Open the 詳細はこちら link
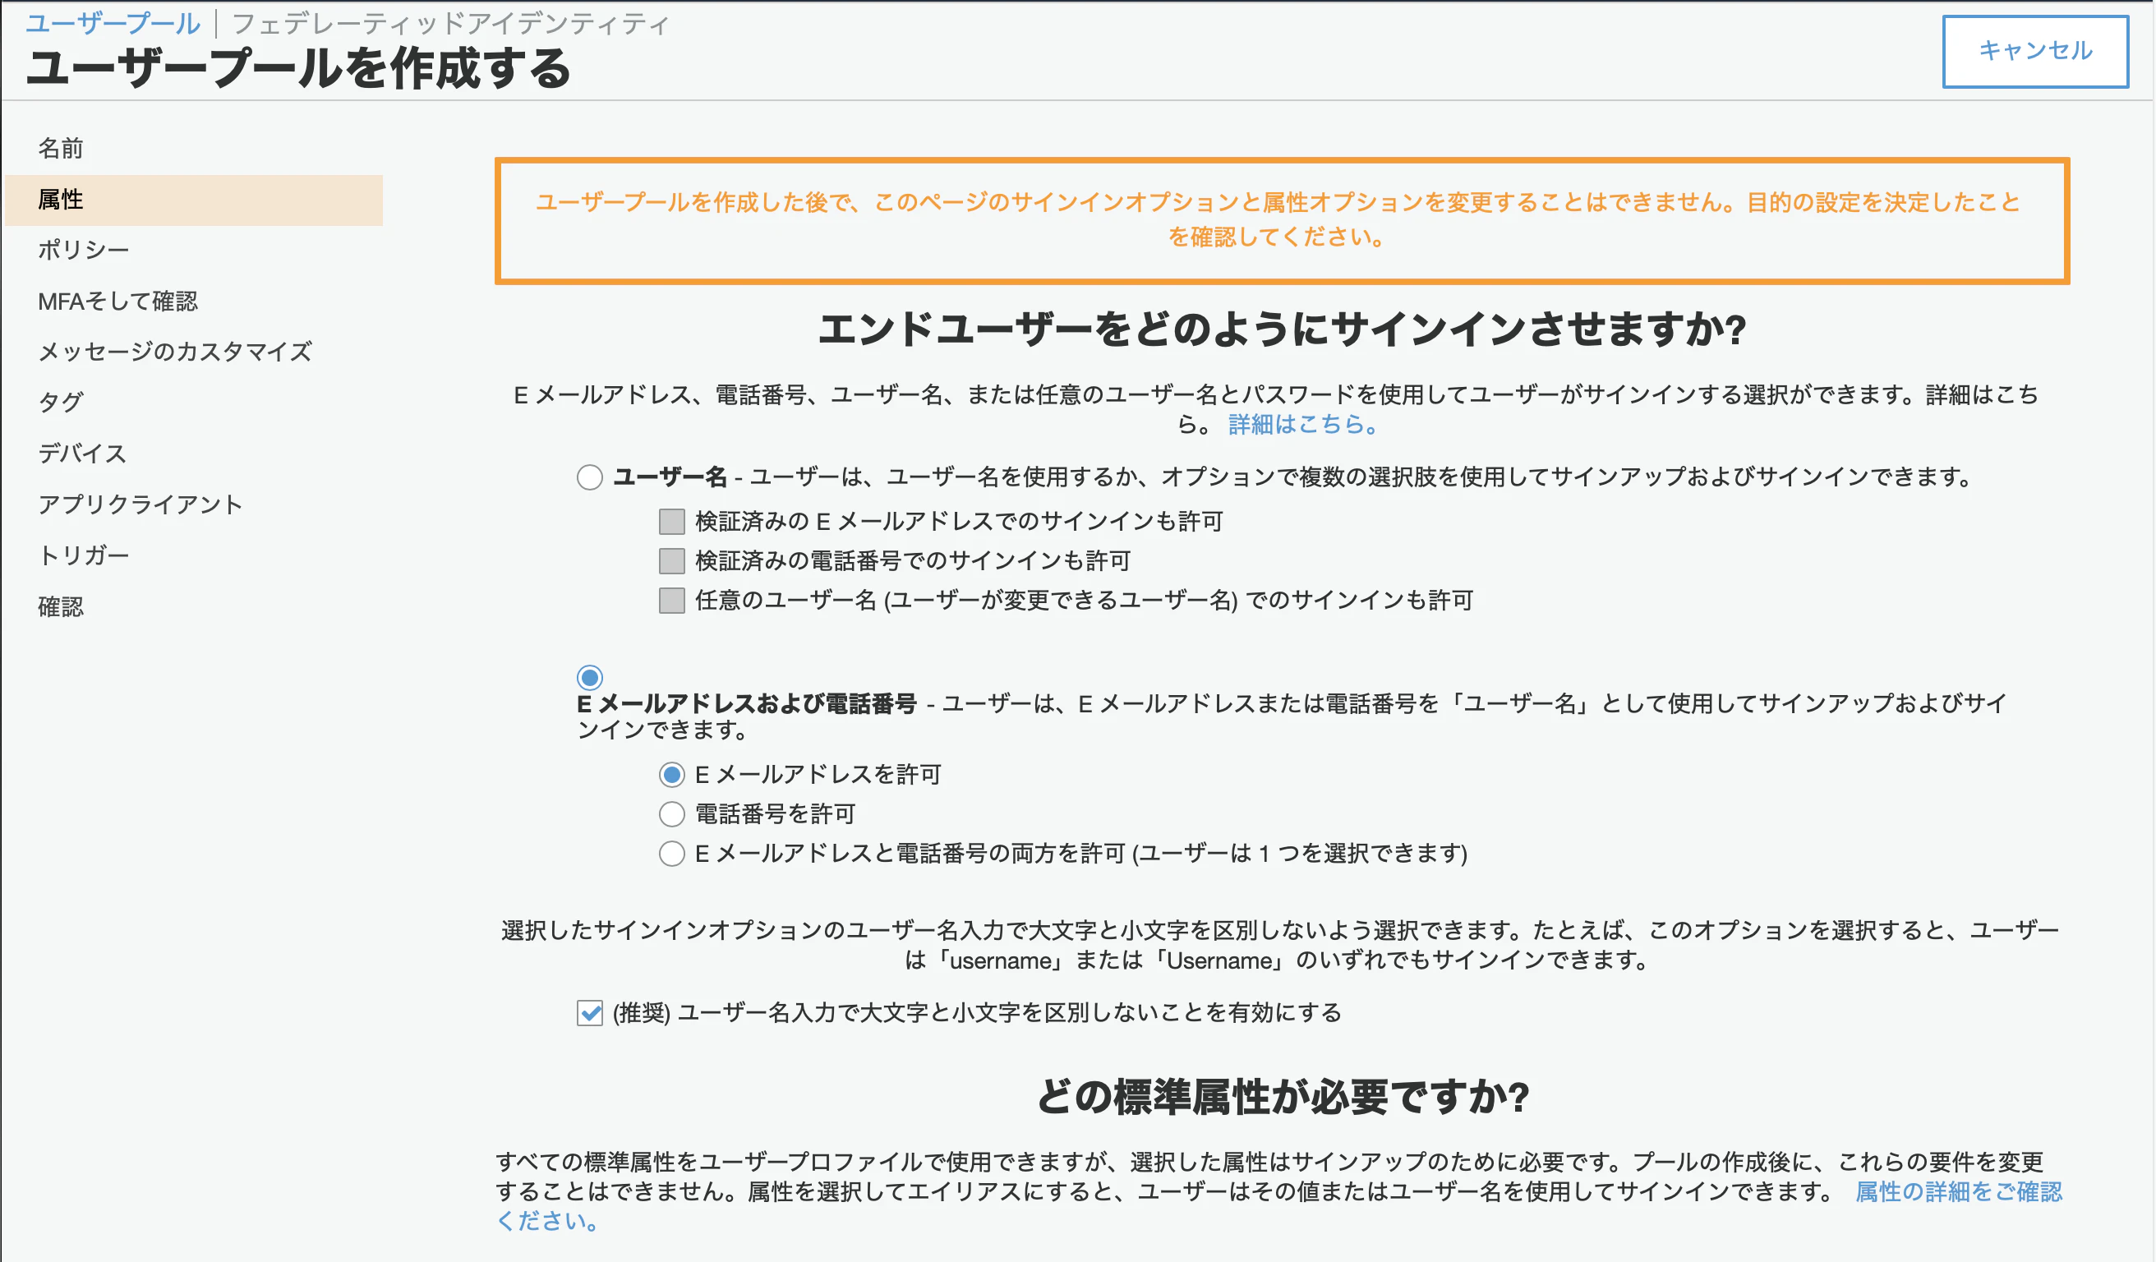The image size is (2156, 1262). (x=1302, y=425)
